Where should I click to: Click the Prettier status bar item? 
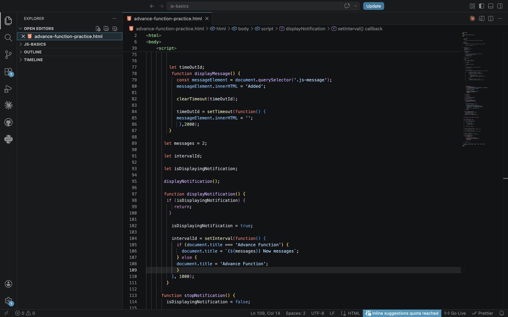coord(483,313)
